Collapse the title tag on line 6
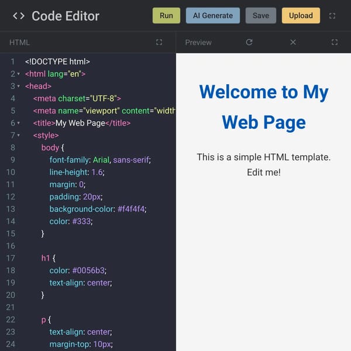 [19, 123]
